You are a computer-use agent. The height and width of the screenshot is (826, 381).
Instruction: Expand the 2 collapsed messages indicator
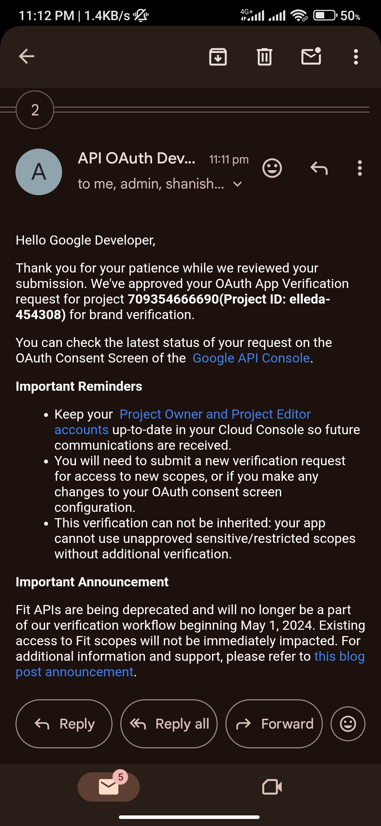tap(35, 110)
